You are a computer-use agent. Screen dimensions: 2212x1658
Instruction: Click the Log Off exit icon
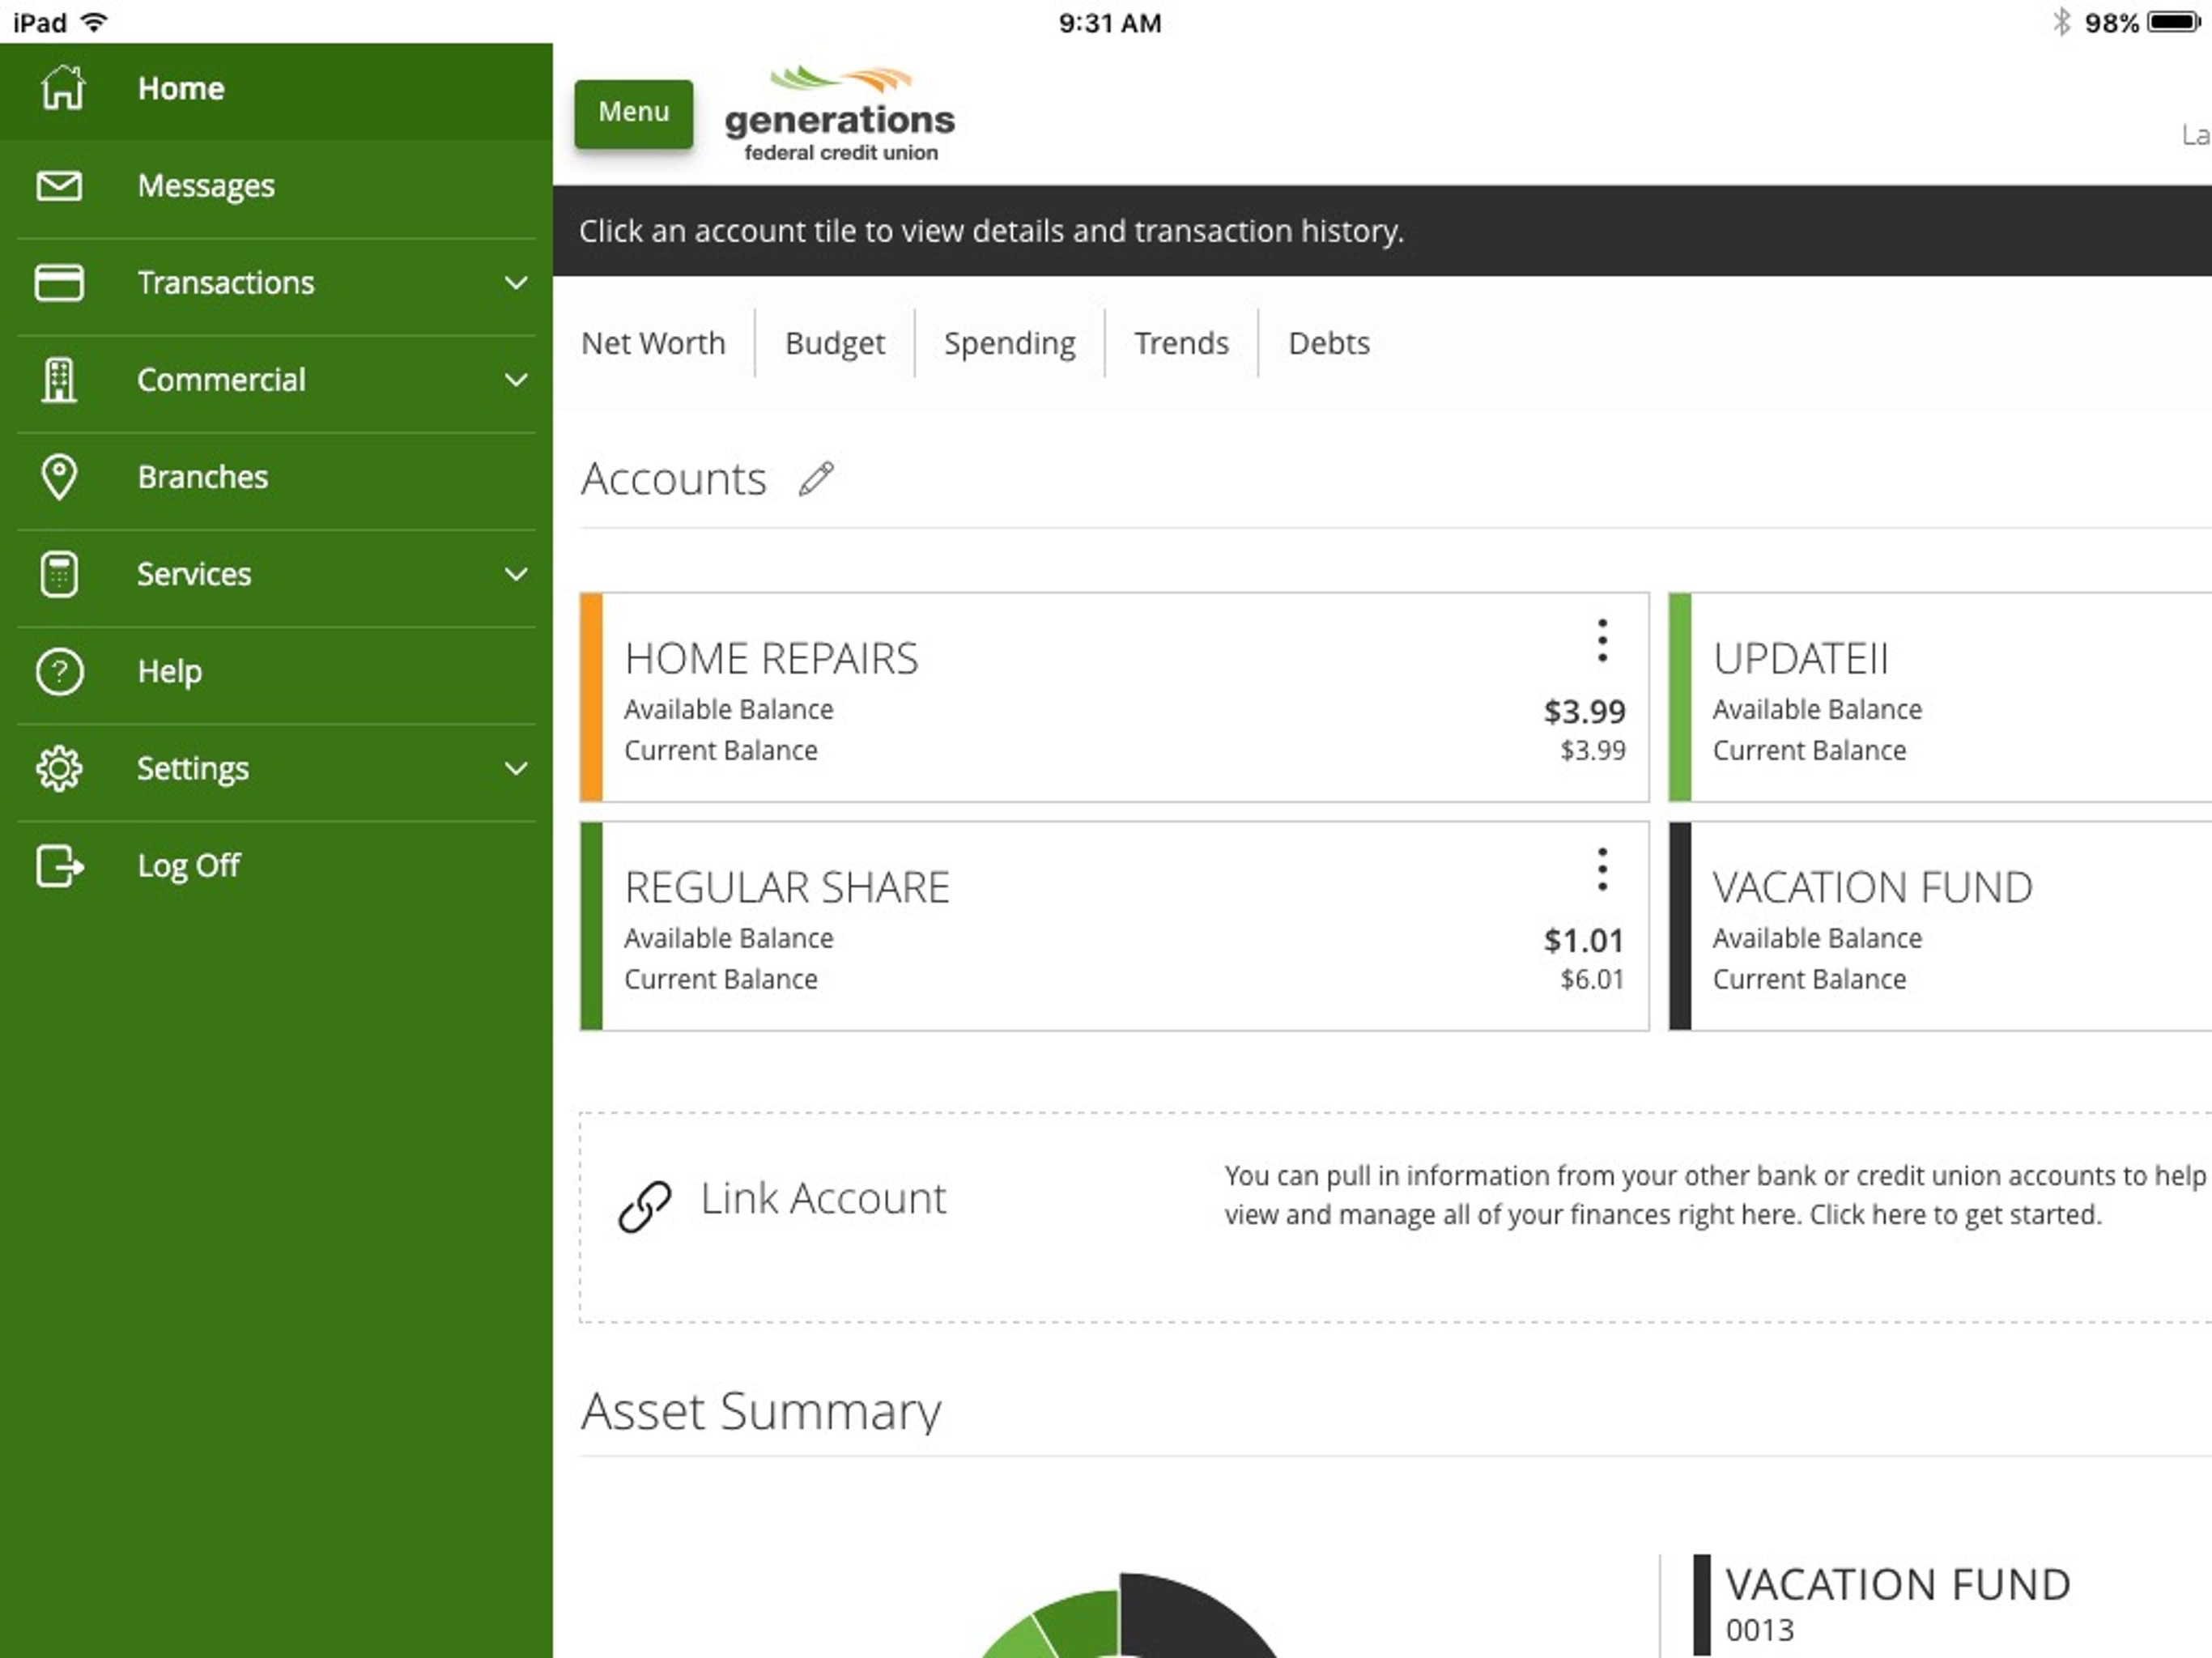(x=59, y=865)
